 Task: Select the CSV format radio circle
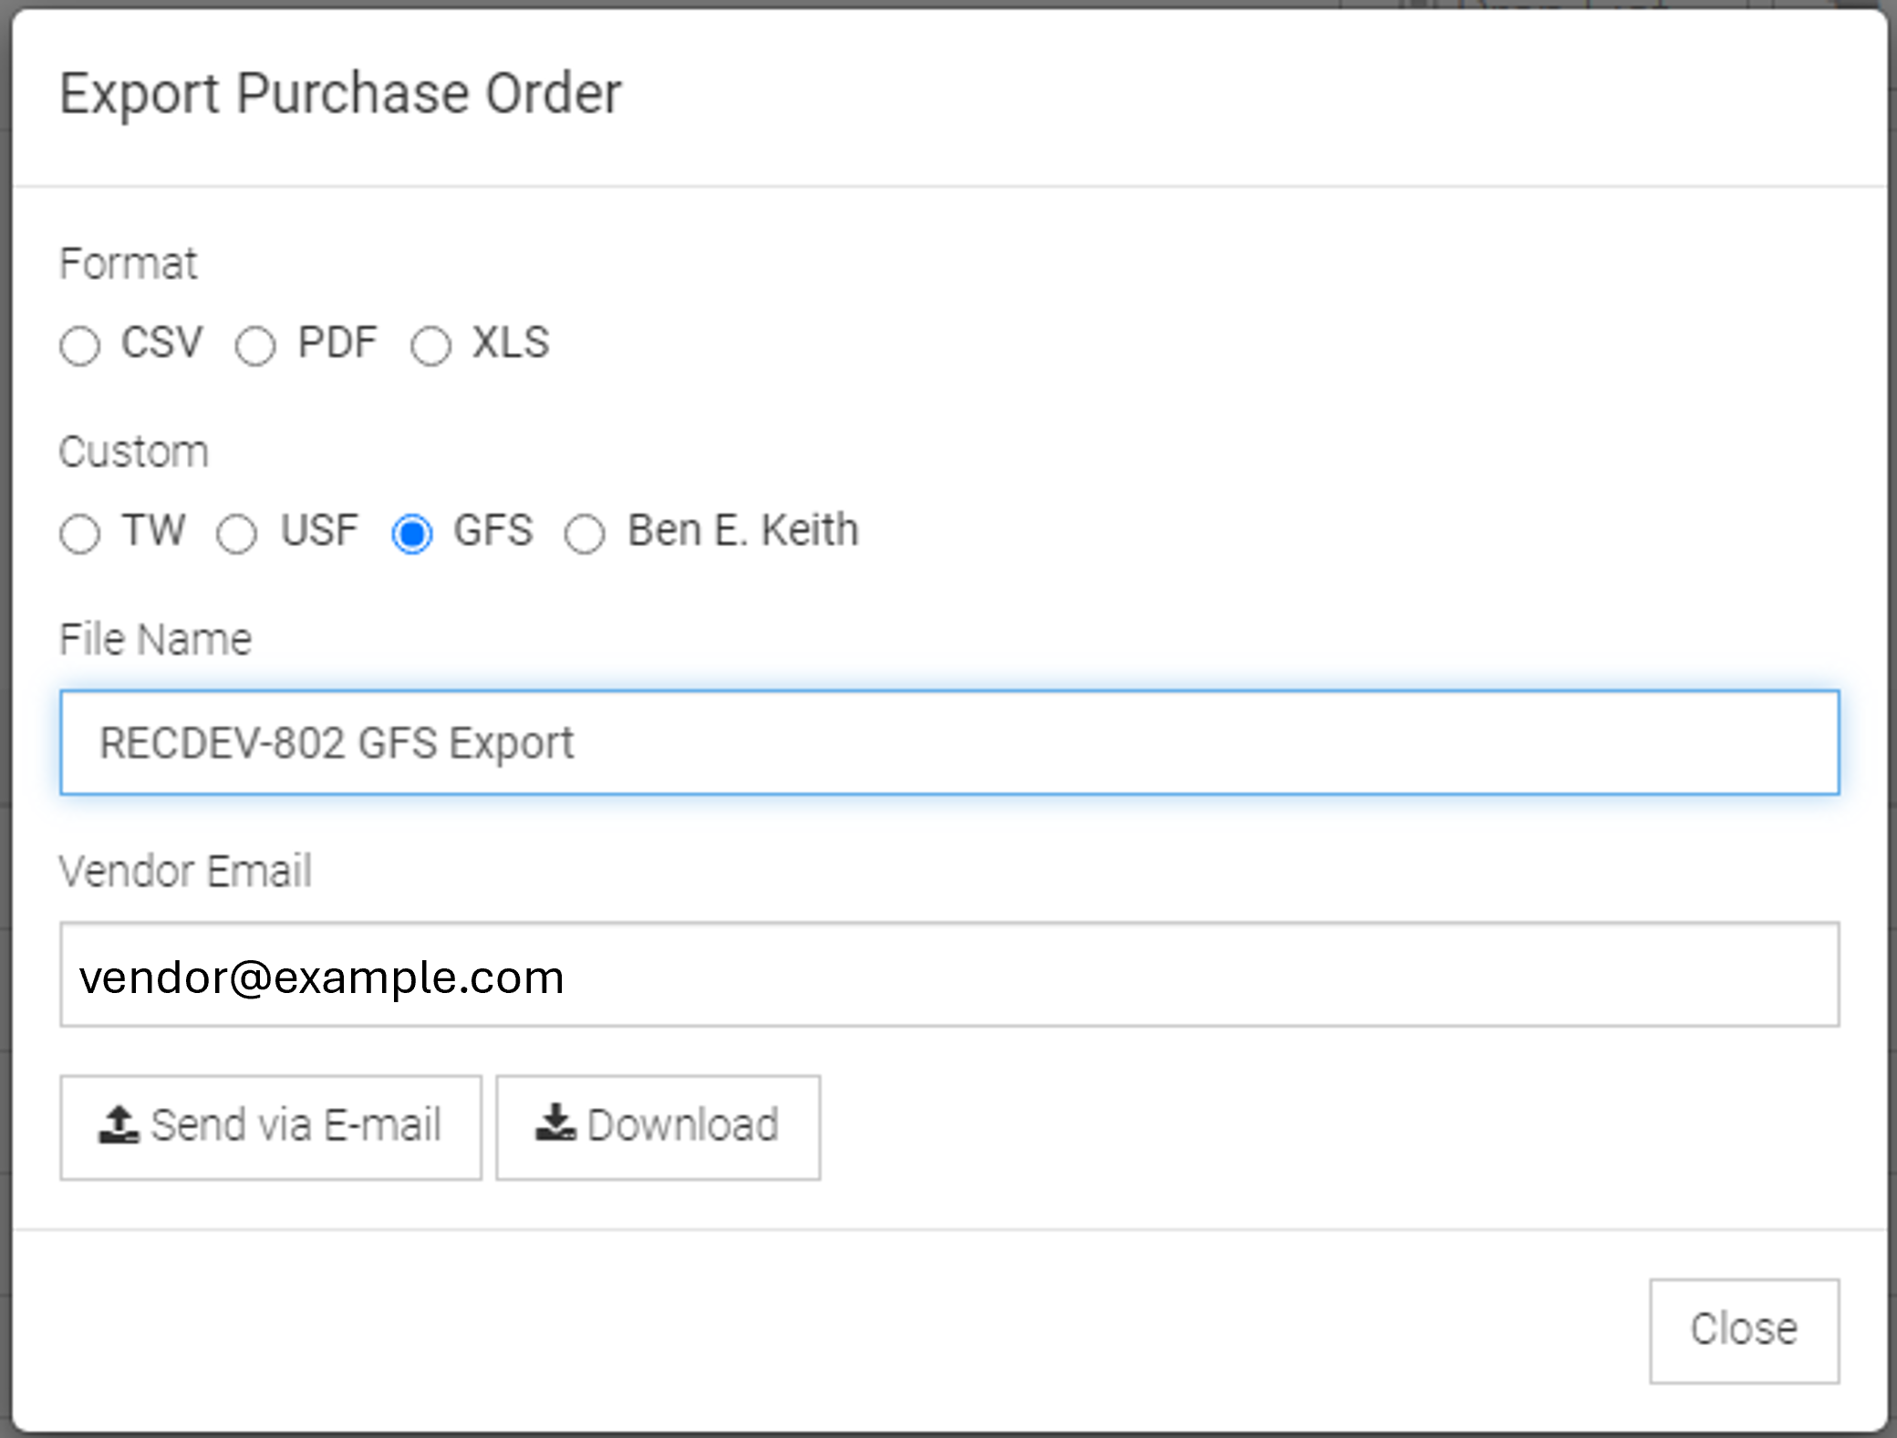(79, 347)
